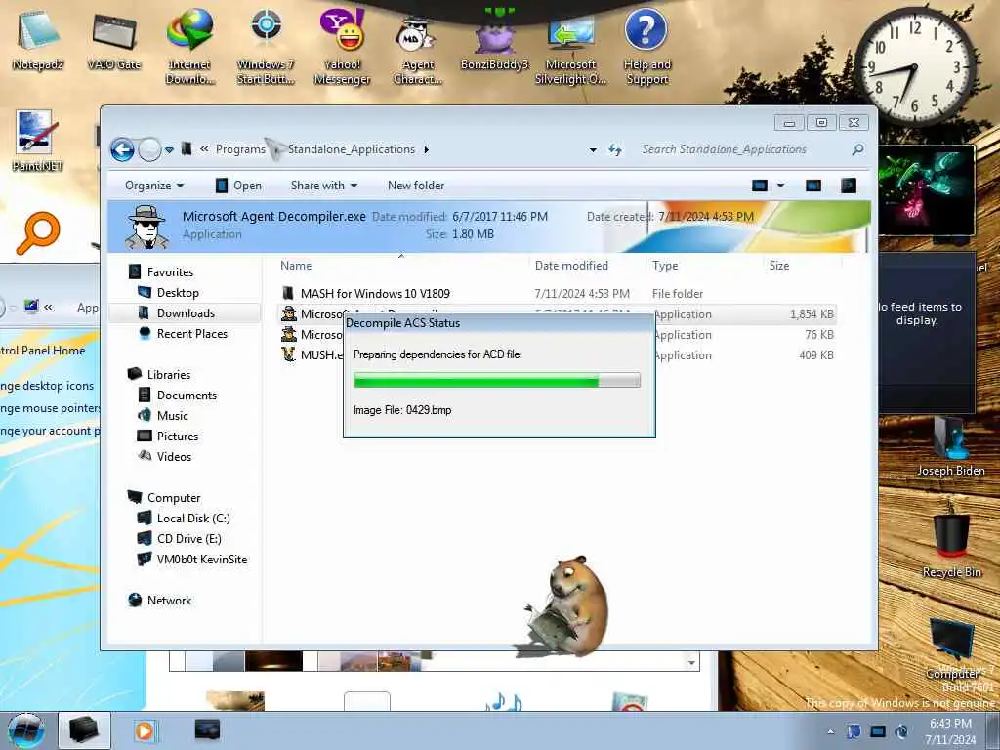Image resolution: width=1000 pixels, height=750 pixels.
Task: Click the orange search magnifier desktop gadget
Action: click(38, 232)
